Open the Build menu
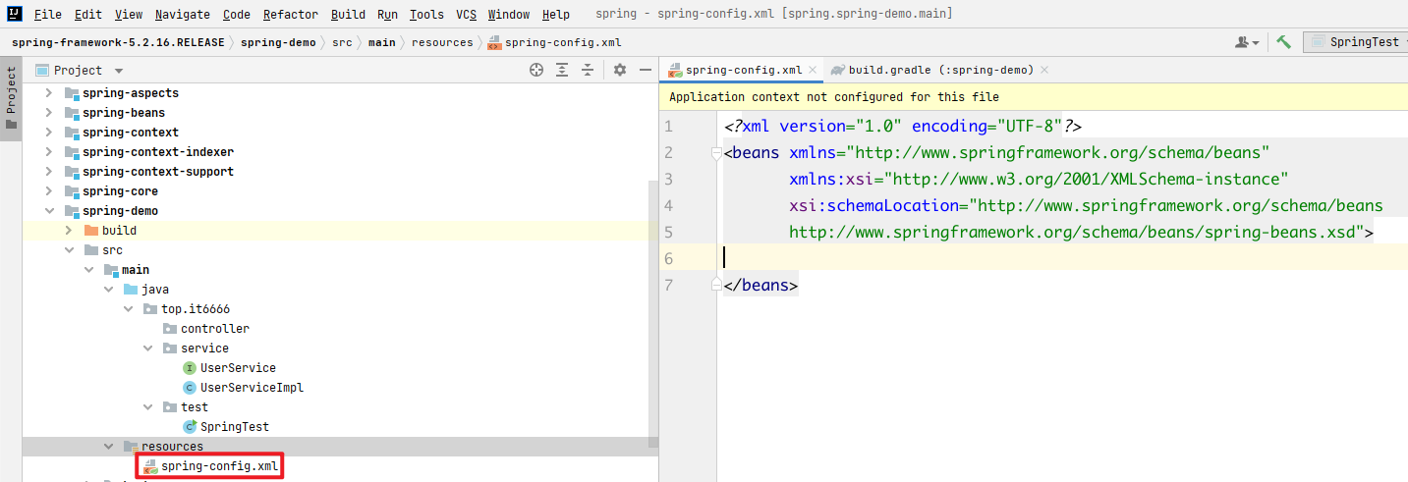Screen dimensions: 1408x482 [348, 15]
